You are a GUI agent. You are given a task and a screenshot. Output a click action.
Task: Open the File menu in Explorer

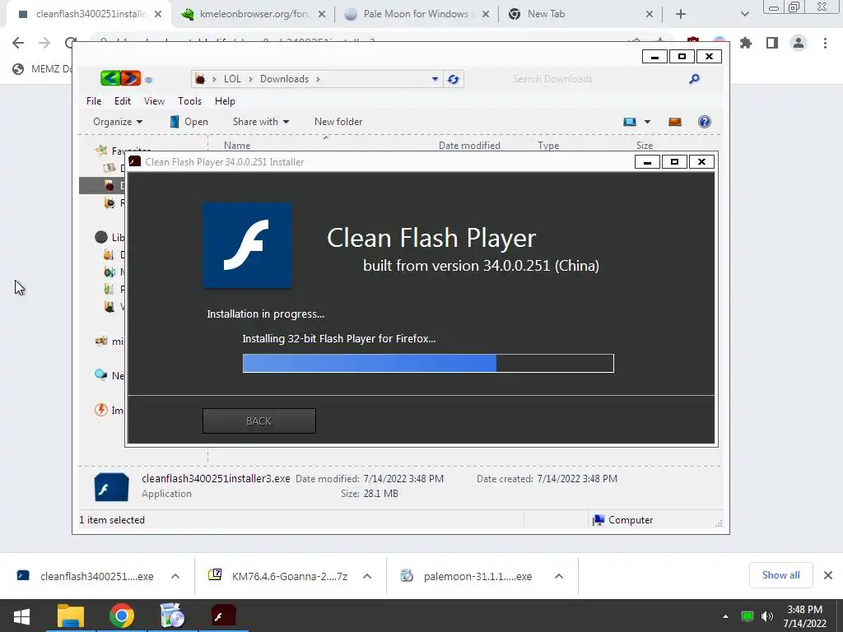pos(94,101)
